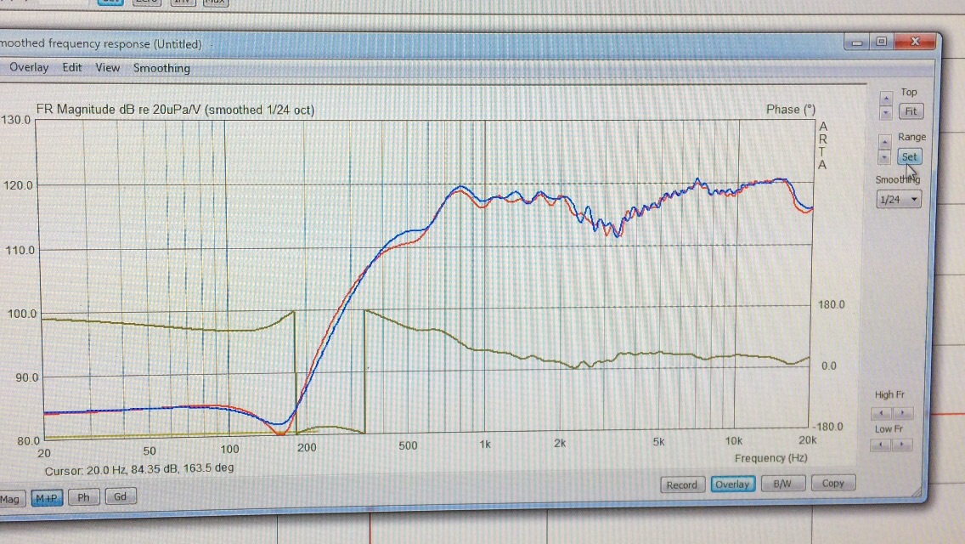
Task: Decrease Top value with down arrow
Action: click(x=886, y=113)
